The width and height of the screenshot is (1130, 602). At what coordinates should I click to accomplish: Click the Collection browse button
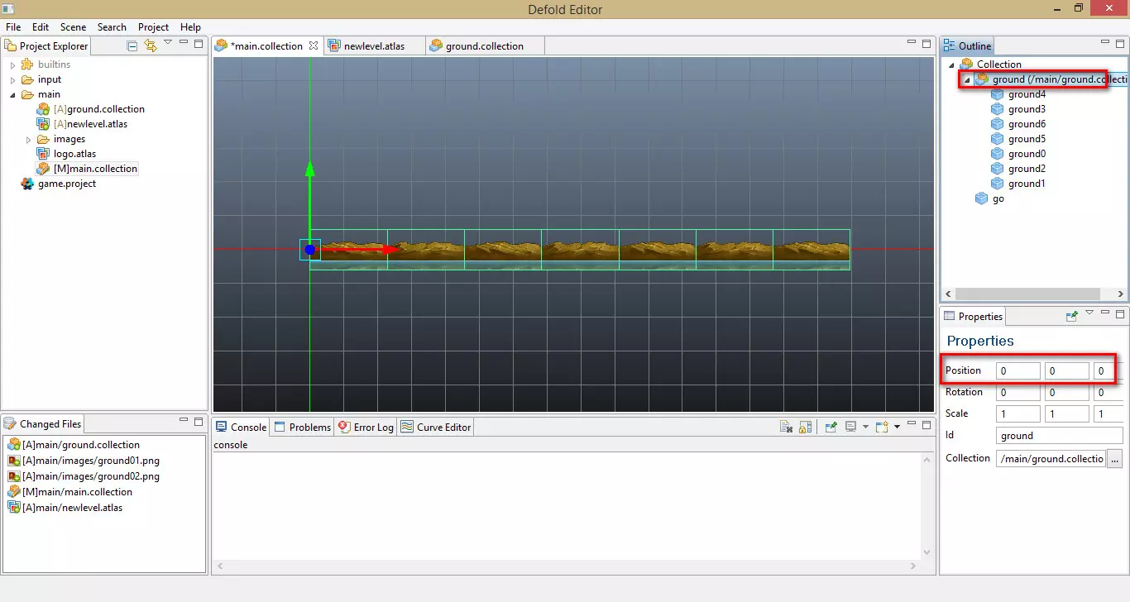(x=1114, y=458)
